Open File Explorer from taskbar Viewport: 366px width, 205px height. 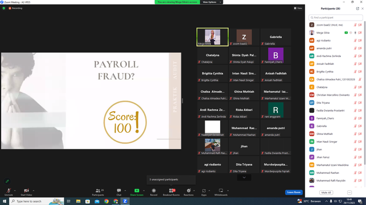[78, 201]
